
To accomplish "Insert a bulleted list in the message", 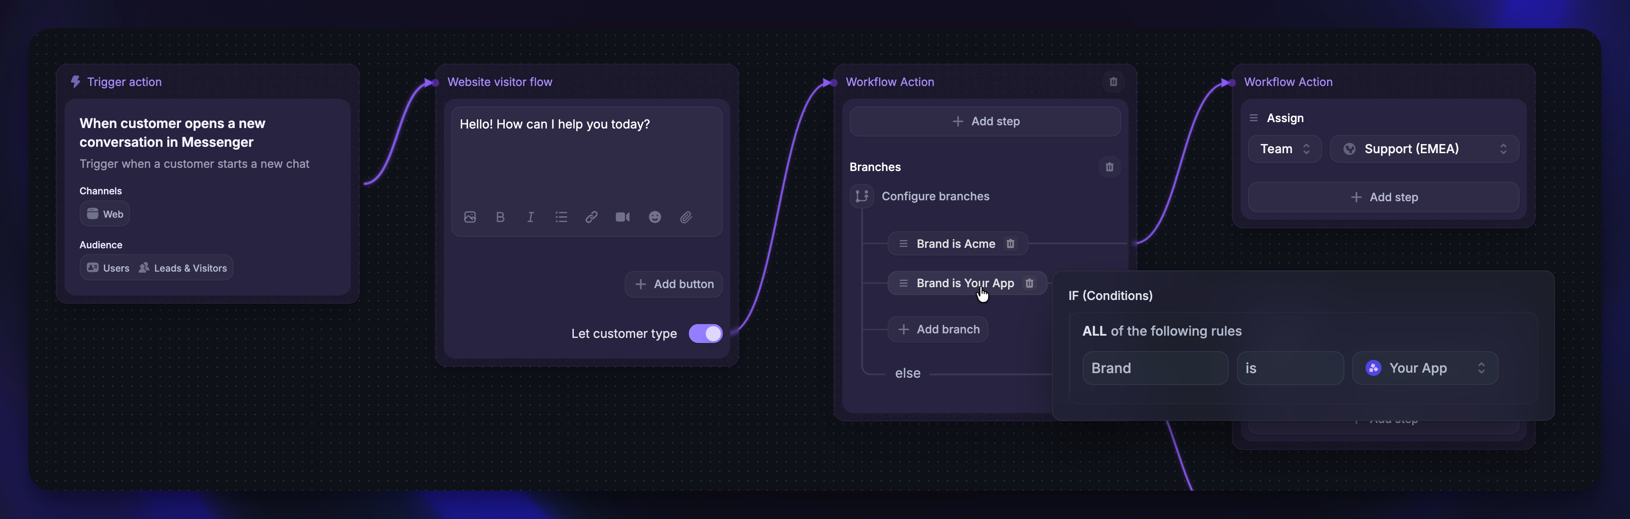I will [x=561, y=217].
